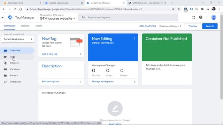Click the Templates sidebar icon
Screen dimensions: 223x125
5,82
